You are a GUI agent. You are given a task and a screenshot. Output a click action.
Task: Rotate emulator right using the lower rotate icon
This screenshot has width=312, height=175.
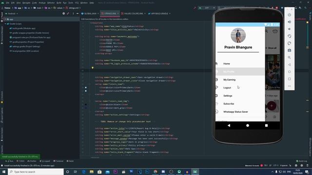(289, 43)
